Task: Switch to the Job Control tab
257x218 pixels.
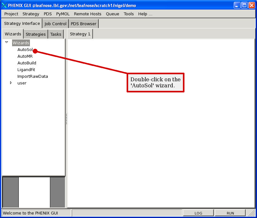Action: coord(55,24)
